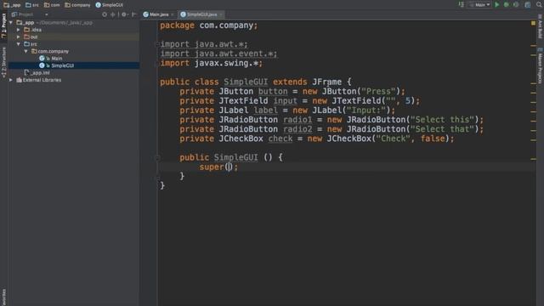Toggle the 1: Project side tool tab
This screenshot has height=306, width=544.
click(x=3, y=26)
